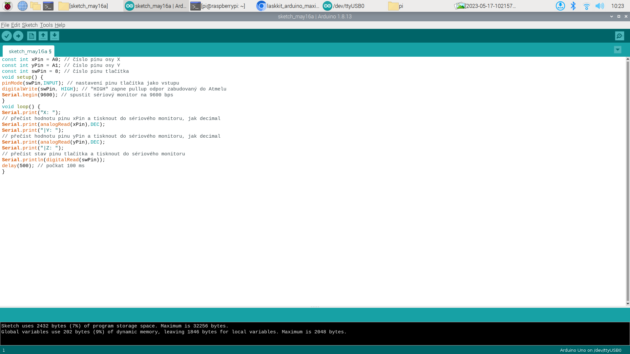The width and height of the screenshot is (630, 354).
Task: Place cursor on 'void loop() {' line
Action: click(21, 107)
